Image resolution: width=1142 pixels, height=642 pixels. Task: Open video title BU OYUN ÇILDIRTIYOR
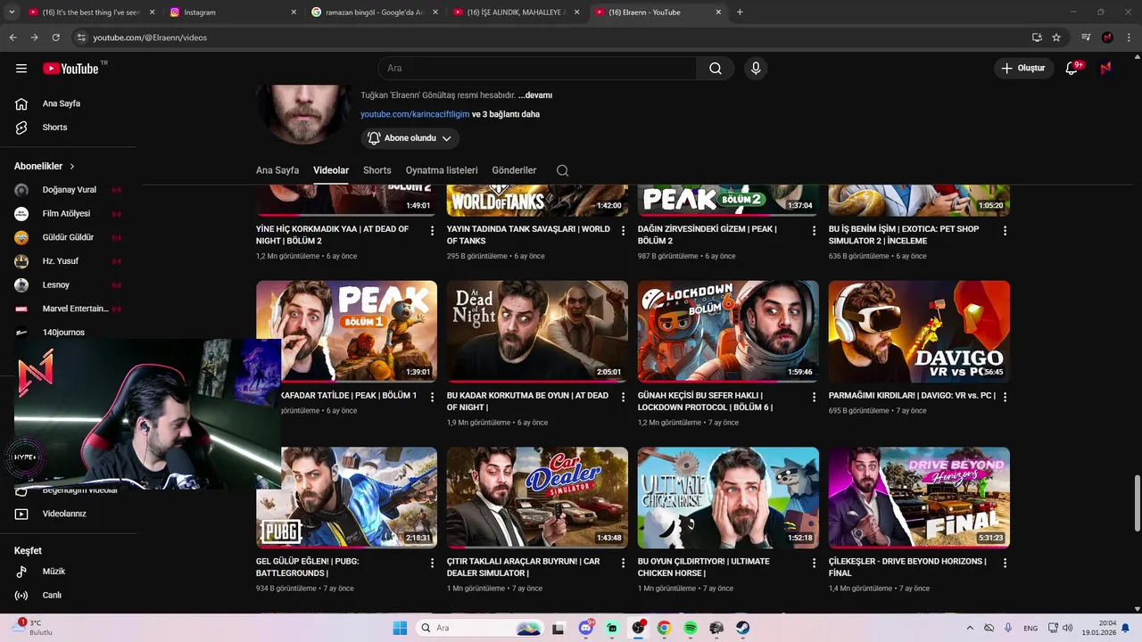pyautogui.click(x=704, y=567)
